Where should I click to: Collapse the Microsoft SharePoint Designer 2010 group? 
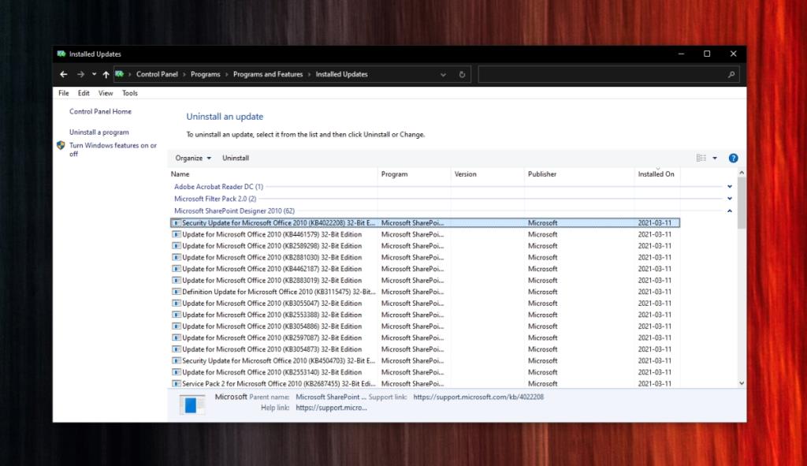pyautogui.click(x=729, y=211)
